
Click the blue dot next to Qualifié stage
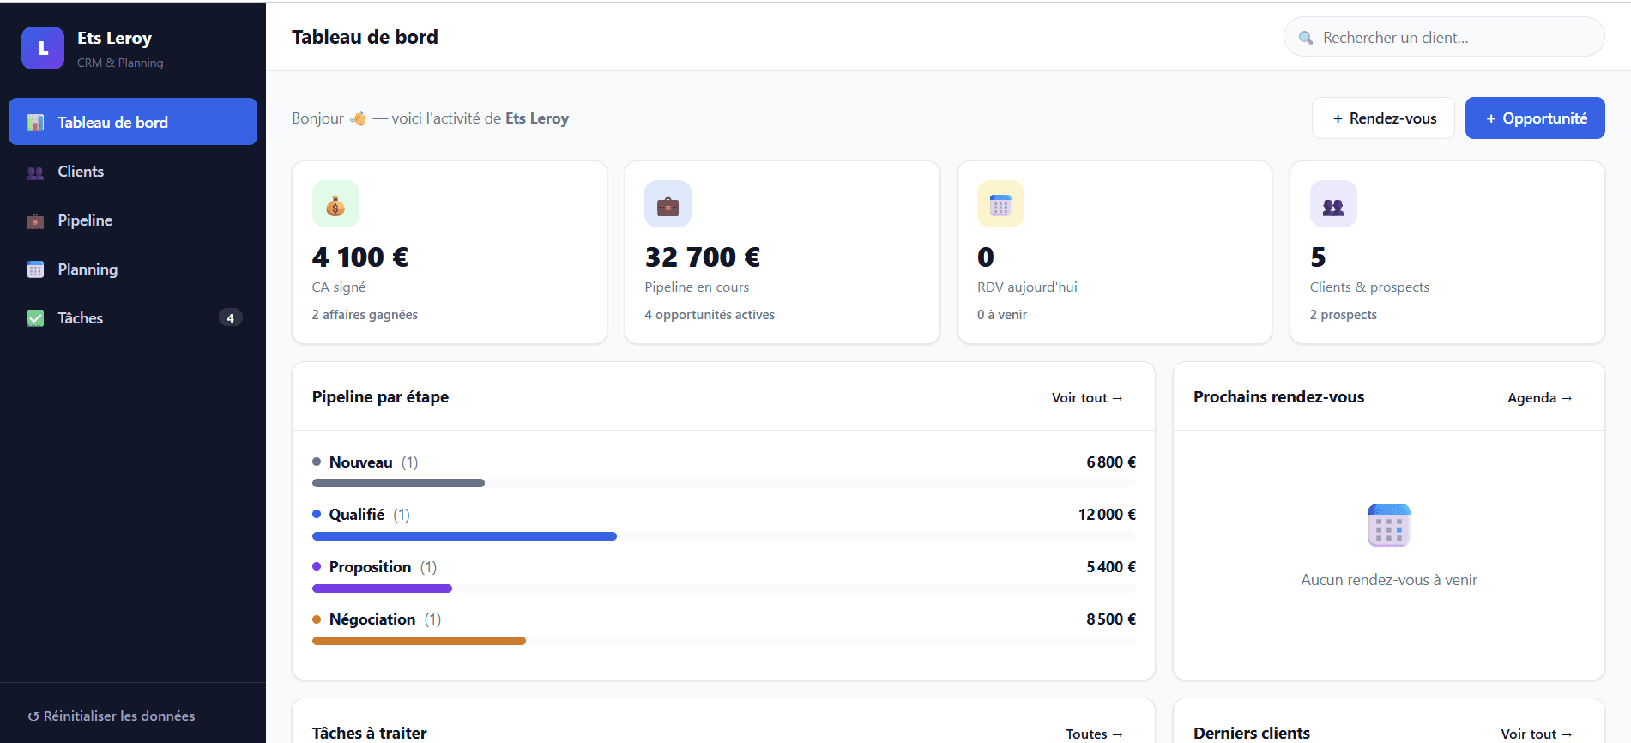point(317,514)
